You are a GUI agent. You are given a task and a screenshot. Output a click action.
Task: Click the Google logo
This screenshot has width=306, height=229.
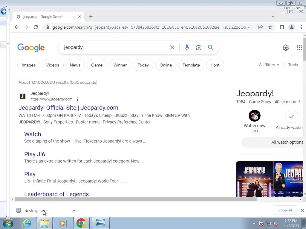coord(31,47)
